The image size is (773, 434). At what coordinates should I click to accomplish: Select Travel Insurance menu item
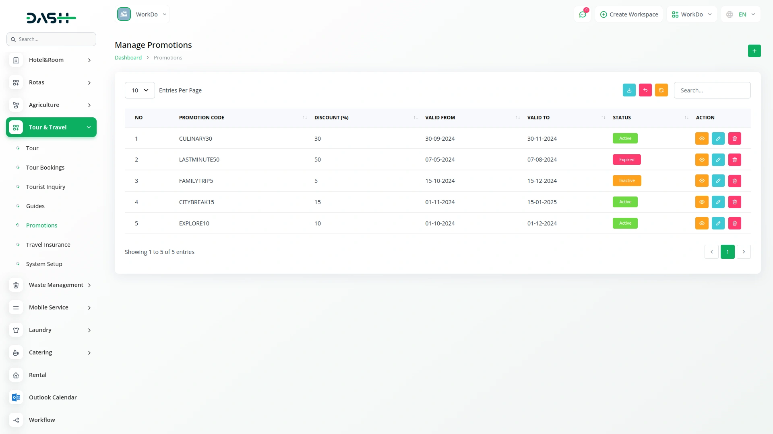(x=48, y=245)
